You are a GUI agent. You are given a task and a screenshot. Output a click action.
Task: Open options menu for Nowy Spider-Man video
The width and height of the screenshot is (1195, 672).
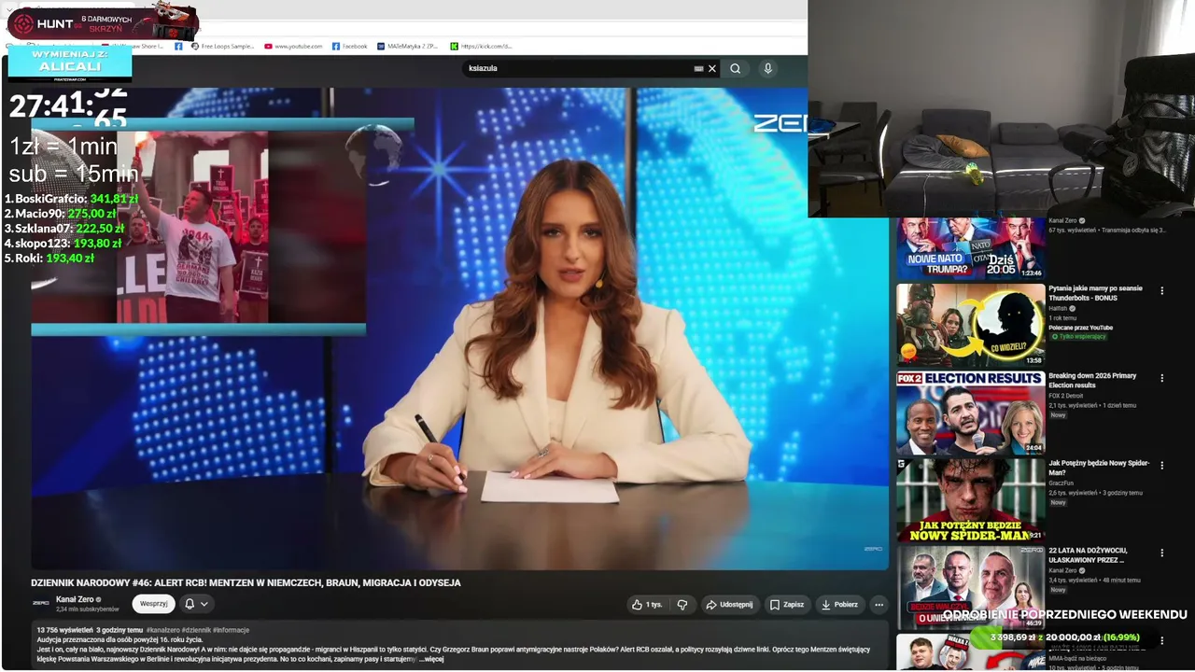point(1162,466)
